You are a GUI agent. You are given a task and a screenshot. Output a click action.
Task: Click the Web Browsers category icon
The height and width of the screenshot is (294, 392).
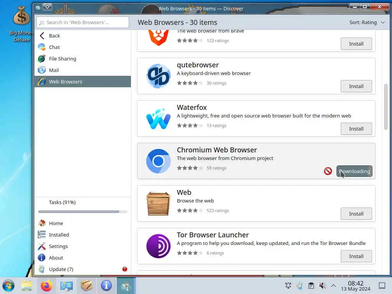(42, 82)
